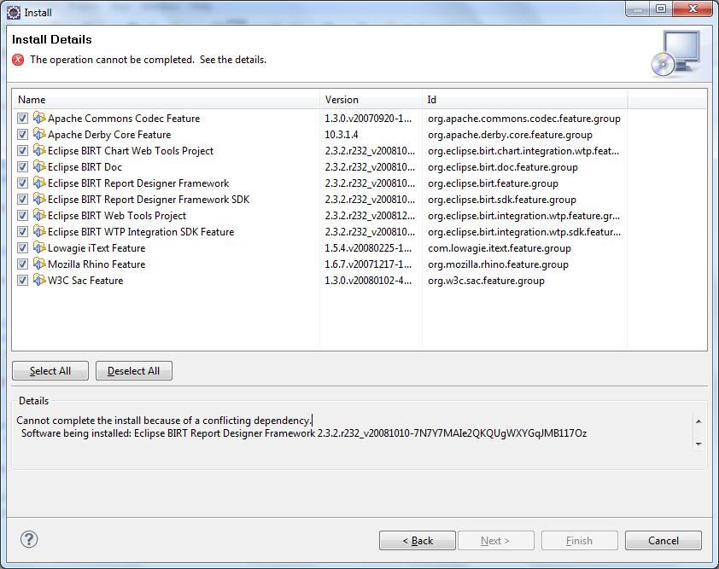Click the BIRT WTP Integration SDK icon
Screen dimensions: 719x569
[40, 232]
